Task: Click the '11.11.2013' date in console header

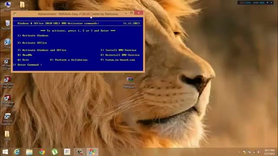Action: [x=131, y=23]
